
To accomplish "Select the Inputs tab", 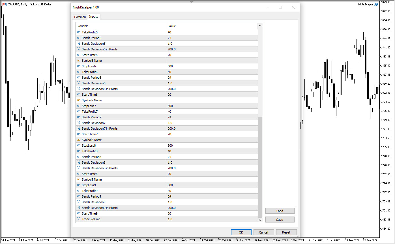I will [94, 17].
